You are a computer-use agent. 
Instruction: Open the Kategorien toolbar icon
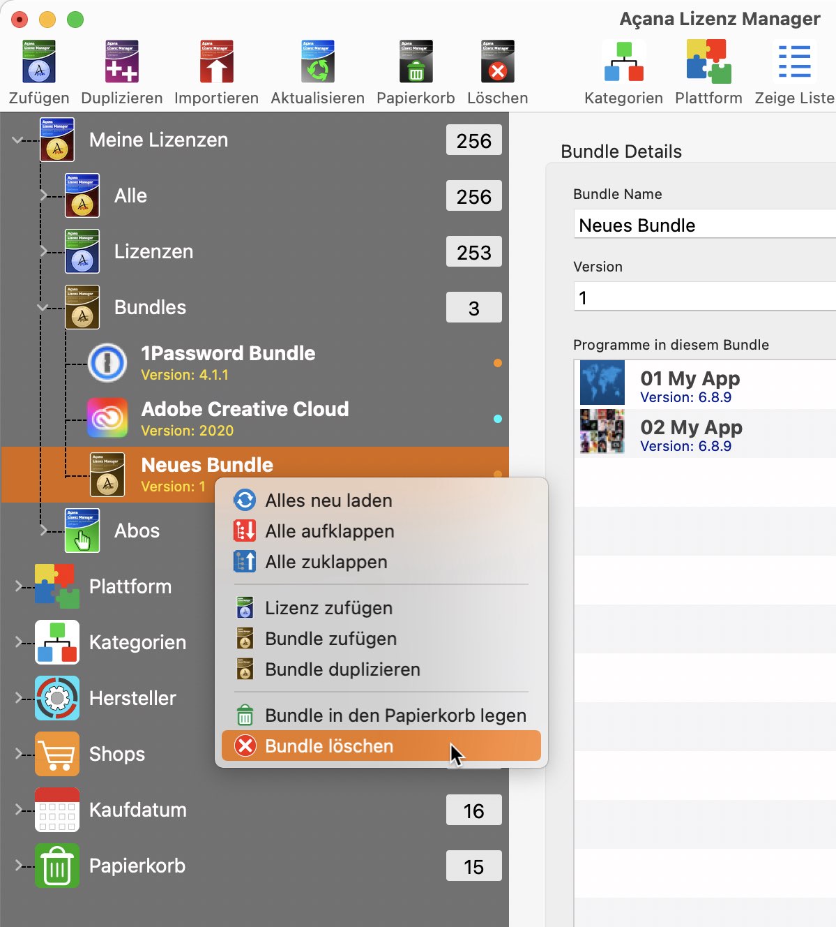[623, 61]
